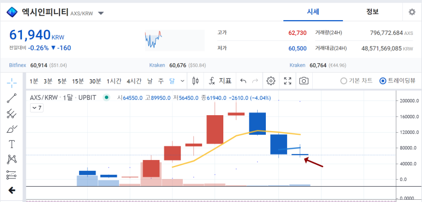Click the mini price sparkline chart
422x202 pixels.
pos(174,40)
